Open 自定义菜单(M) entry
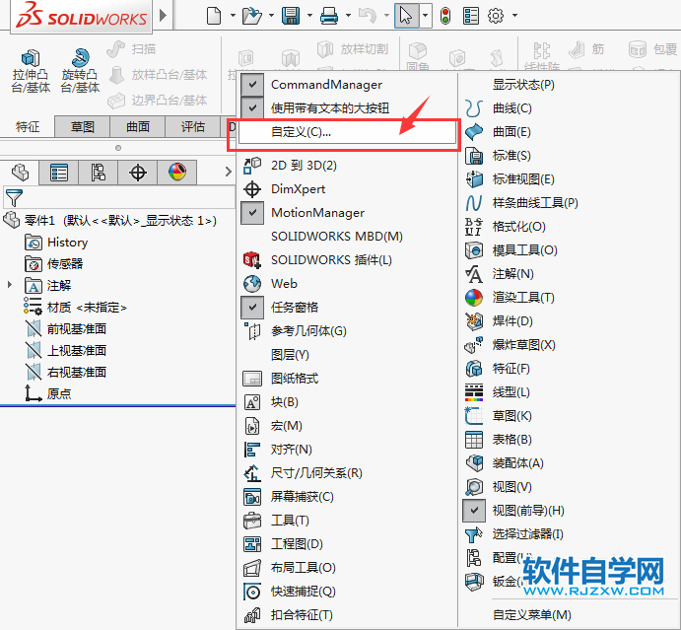Screen dimensions: 681x630 tap(569, 615)
